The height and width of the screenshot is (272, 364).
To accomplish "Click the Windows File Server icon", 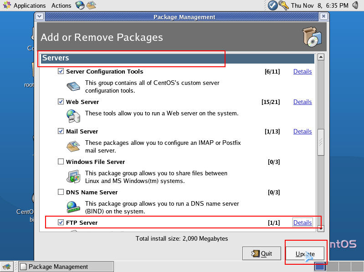I will click(x=73, y=177).
